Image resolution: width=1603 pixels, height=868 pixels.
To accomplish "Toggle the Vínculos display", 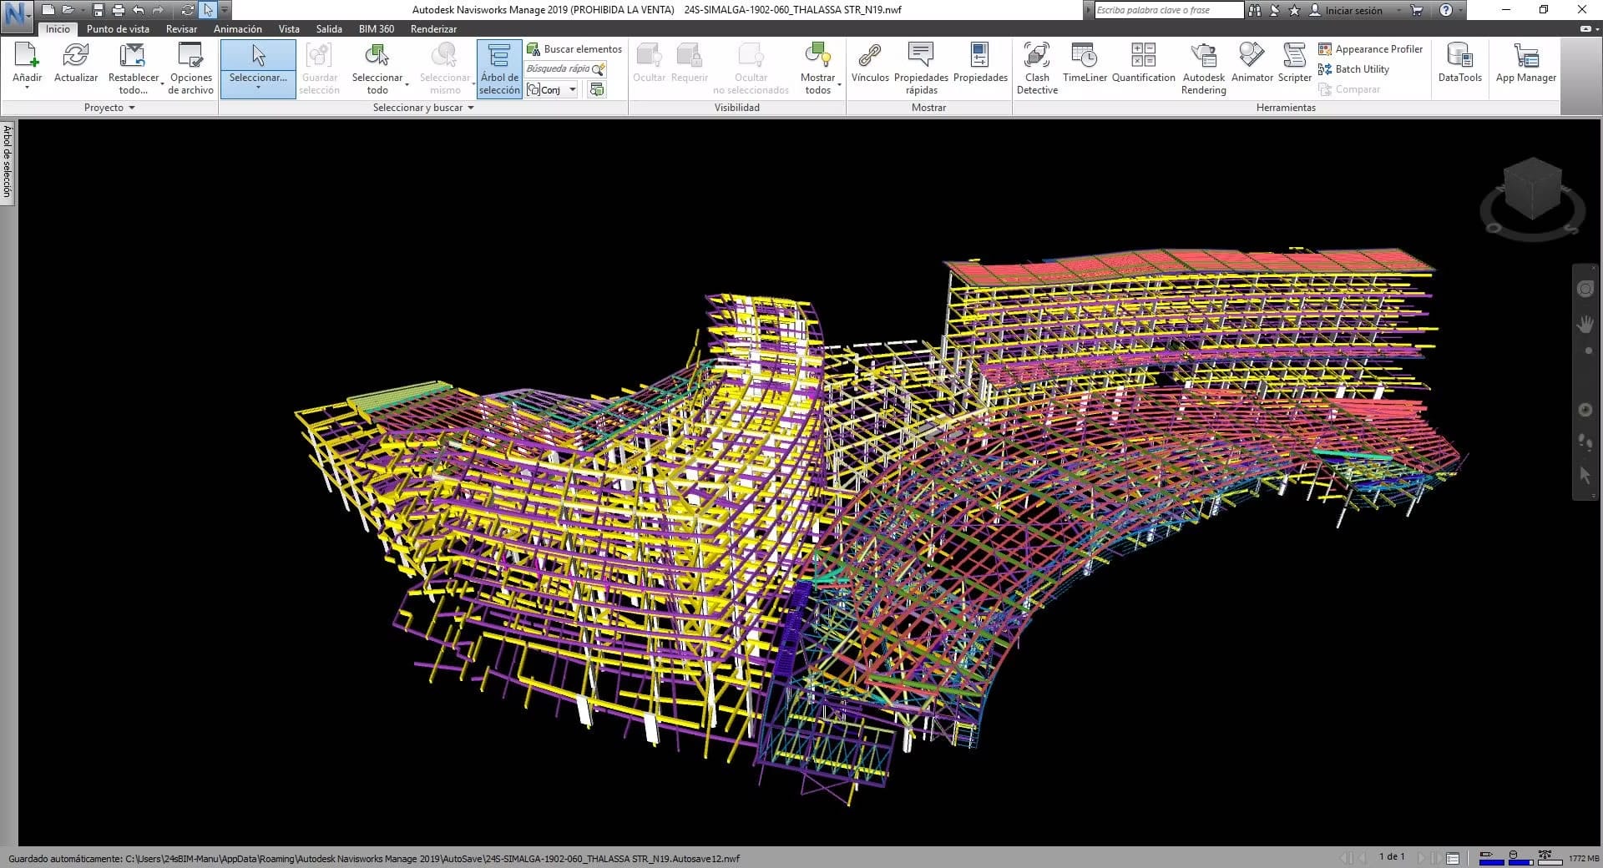I will point(869,63).
